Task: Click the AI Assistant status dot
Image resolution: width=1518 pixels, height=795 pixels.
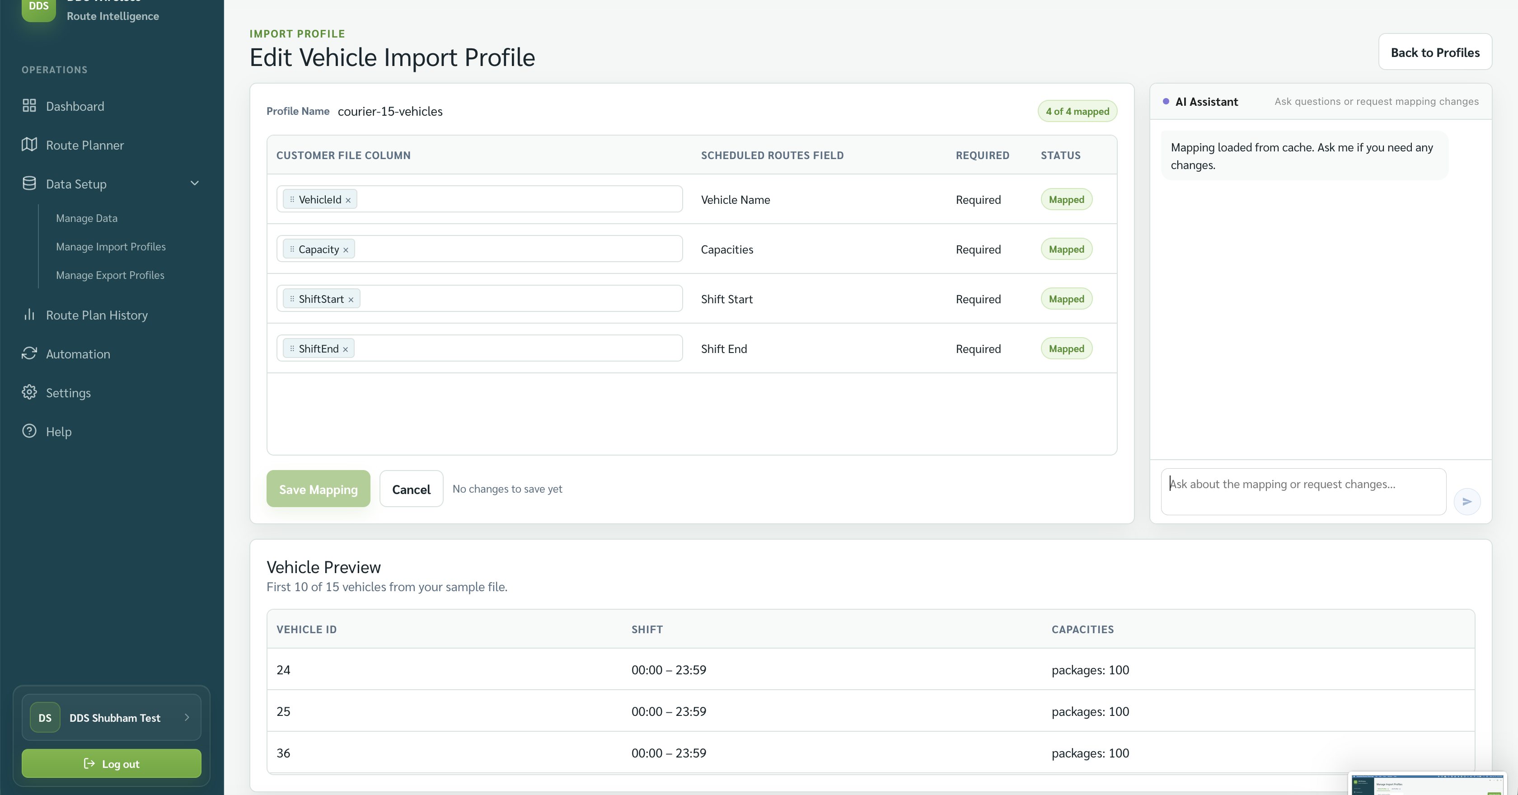Action: click(x=1166, y=101)
